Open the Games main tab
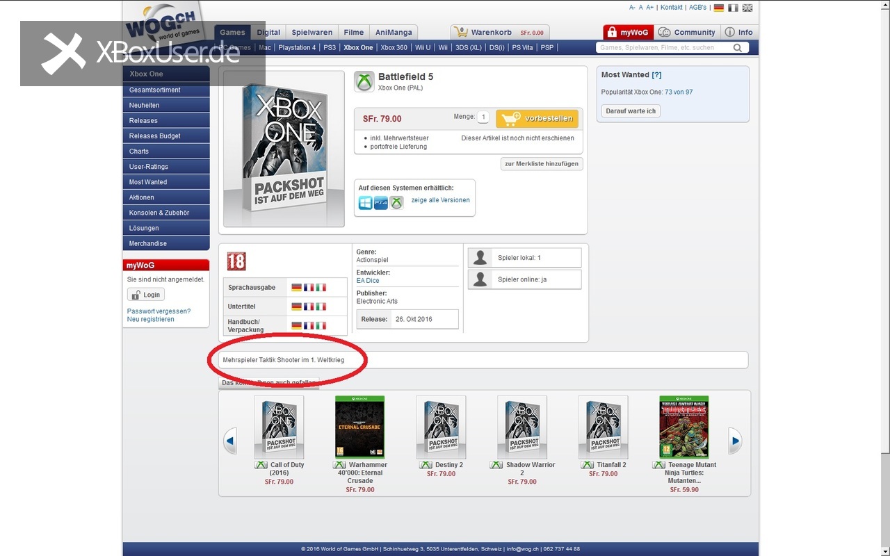 (233, 33)
